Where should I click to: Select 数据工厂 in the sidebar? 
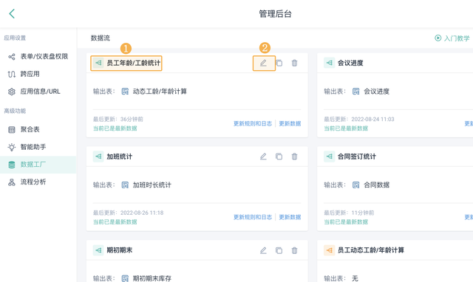(x=38, y=165)
